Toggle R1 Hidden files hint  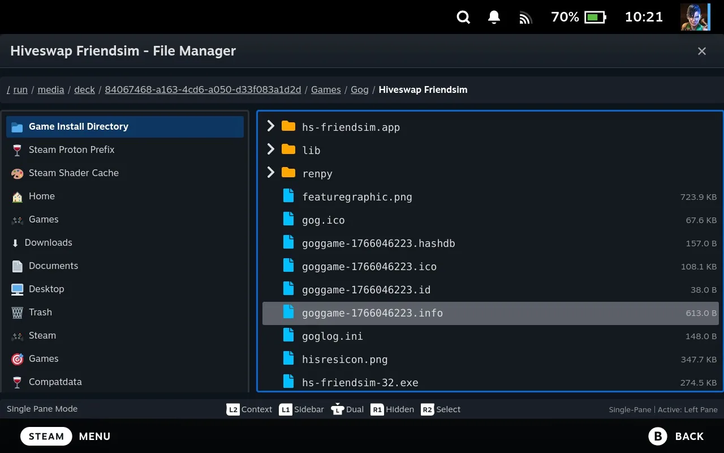click(x=393, y=409)
